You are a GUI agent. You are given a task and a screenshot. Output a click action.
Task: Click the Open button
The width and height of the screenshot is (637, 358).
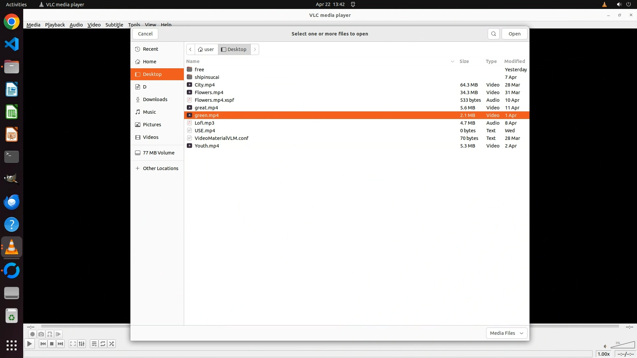coord(514,34)
